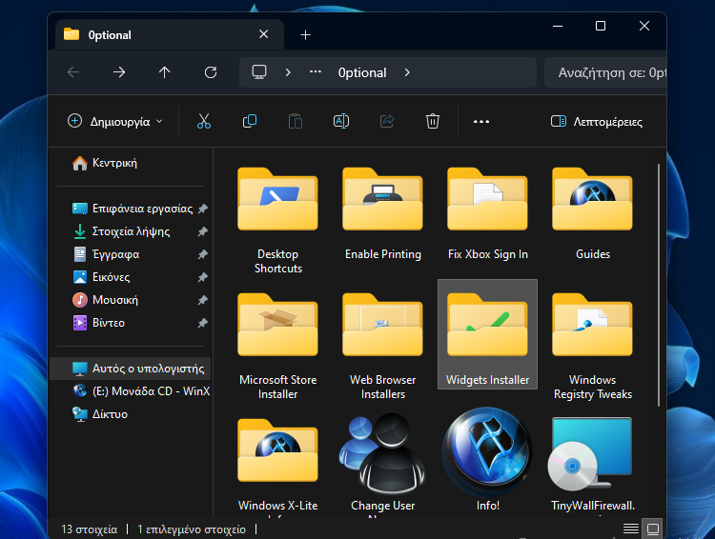Select the Microsoft Store Installer folder
This screenshot has height=539, width=715.
point(277,346)
